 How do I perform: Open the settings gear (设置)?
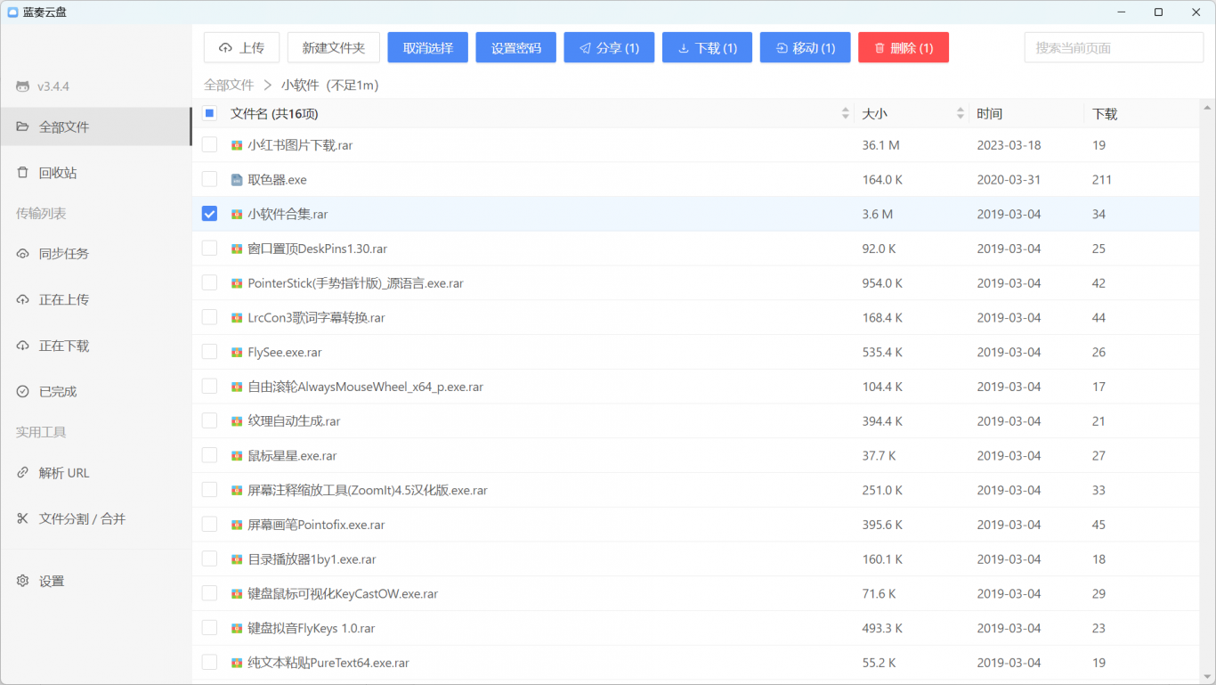click(22, 581)
